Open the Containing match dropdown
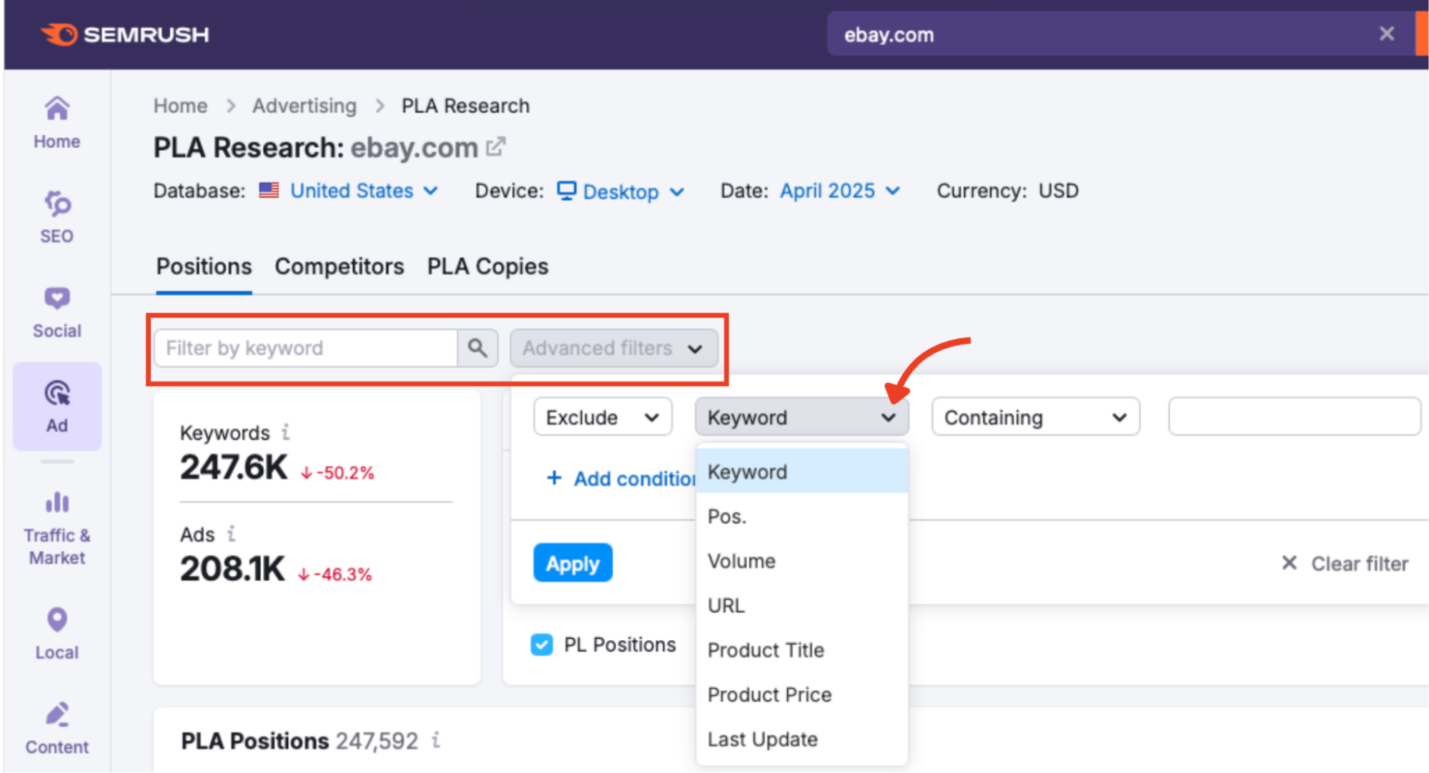 1034,417
